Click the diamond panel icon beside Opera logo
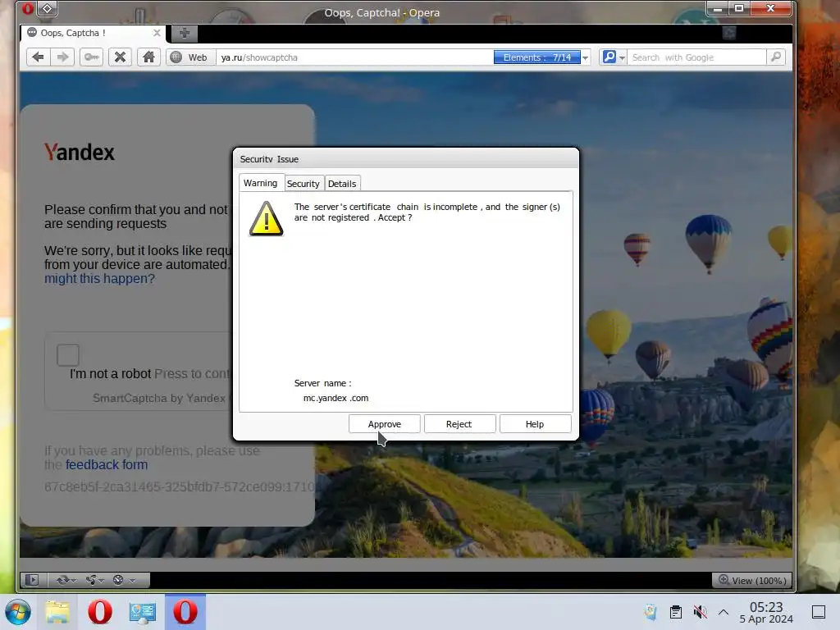This screenshot has width=840, height=630. click(x=47, y=8)
